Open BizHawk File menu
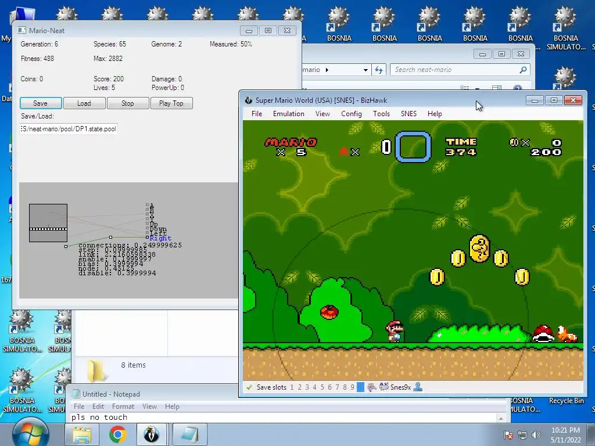Image resolution: width=595 pixels, height=446 pixels. coord(256,114)
